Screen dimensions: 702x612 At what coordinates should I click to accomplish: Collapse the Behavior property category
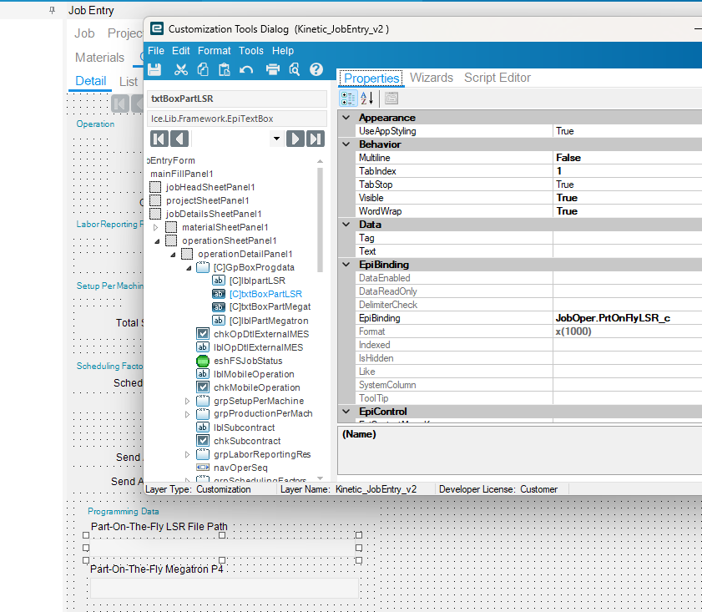pyautogui.click(x=346, y=144)
